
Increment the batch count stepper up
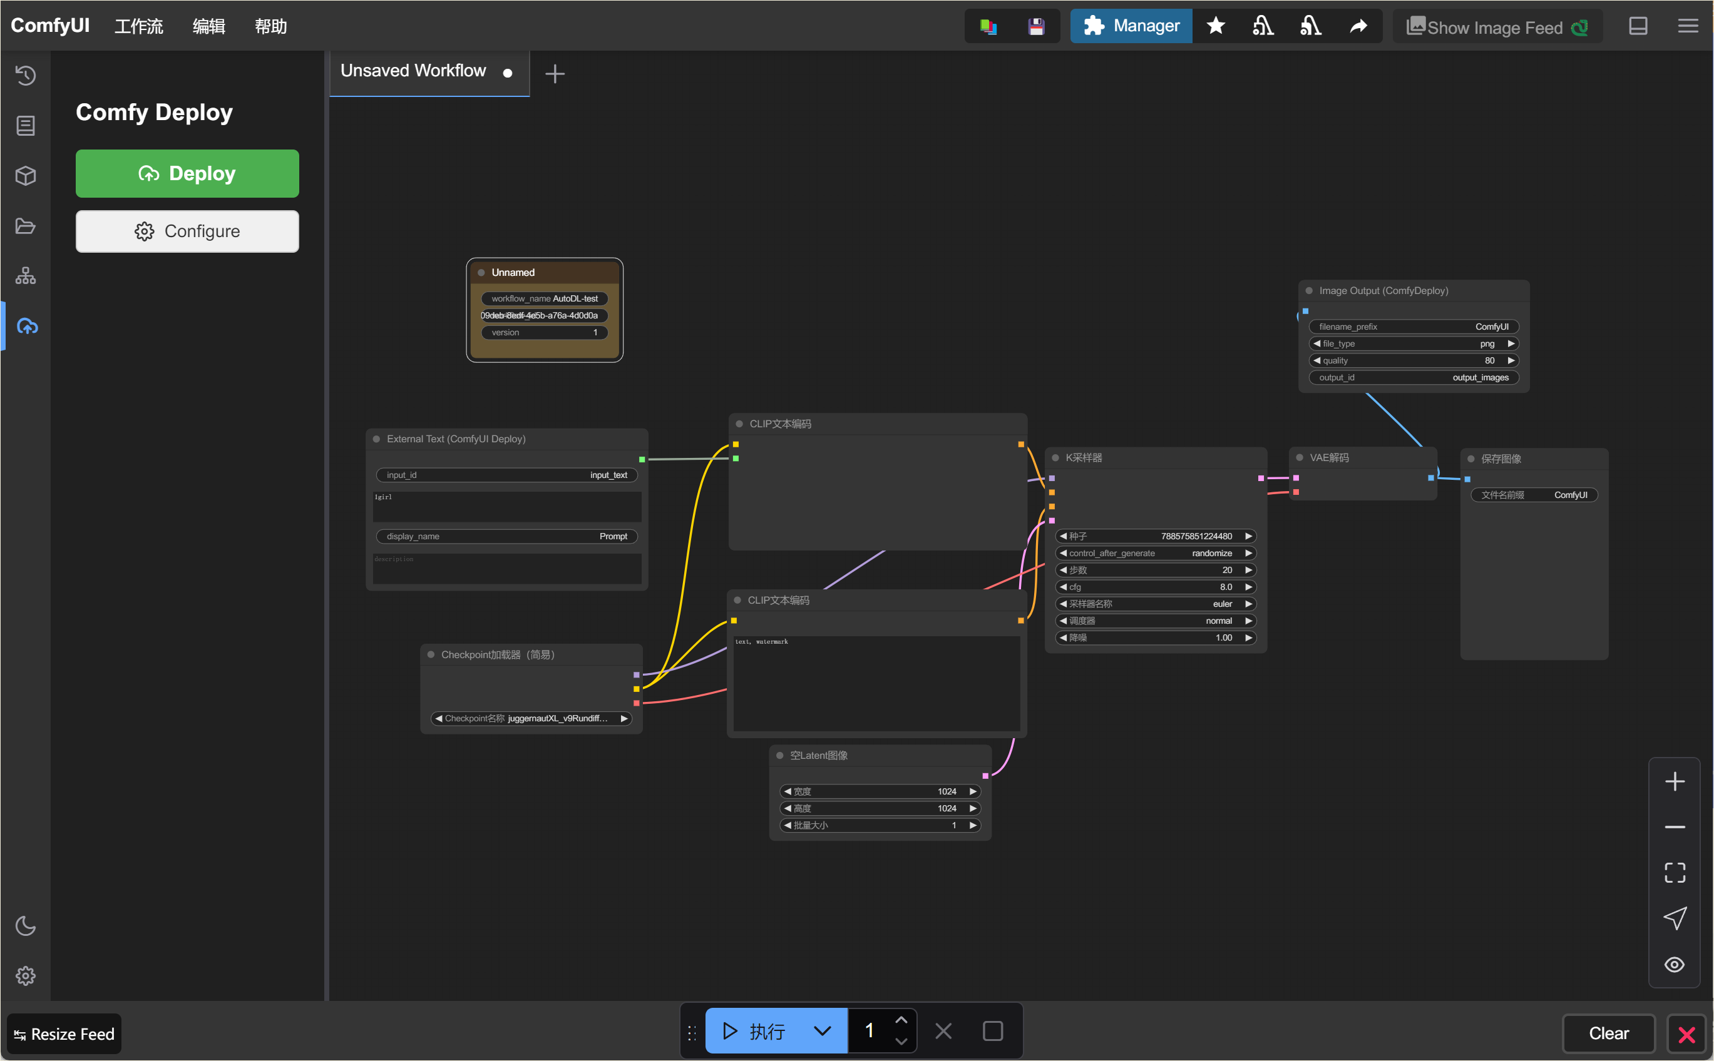[x=901, y=1020]
